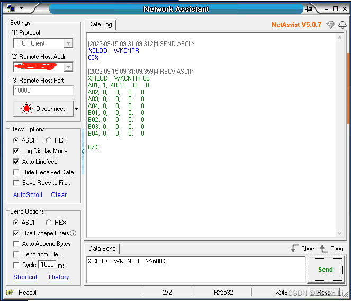351x301 pixels.
Task: Click the Disconnect button
Action: 43,109
